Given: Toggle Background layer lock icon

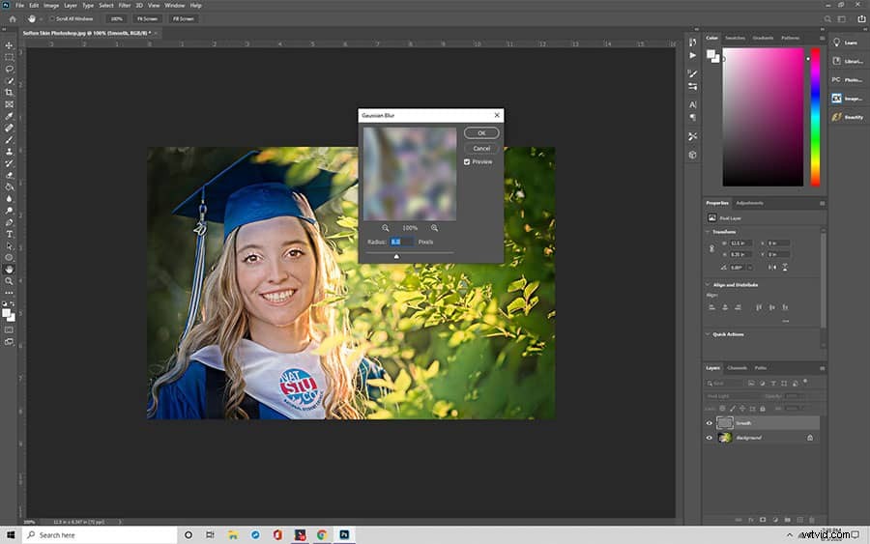Looking at the screenshot, I should click(x=810, y=438).
